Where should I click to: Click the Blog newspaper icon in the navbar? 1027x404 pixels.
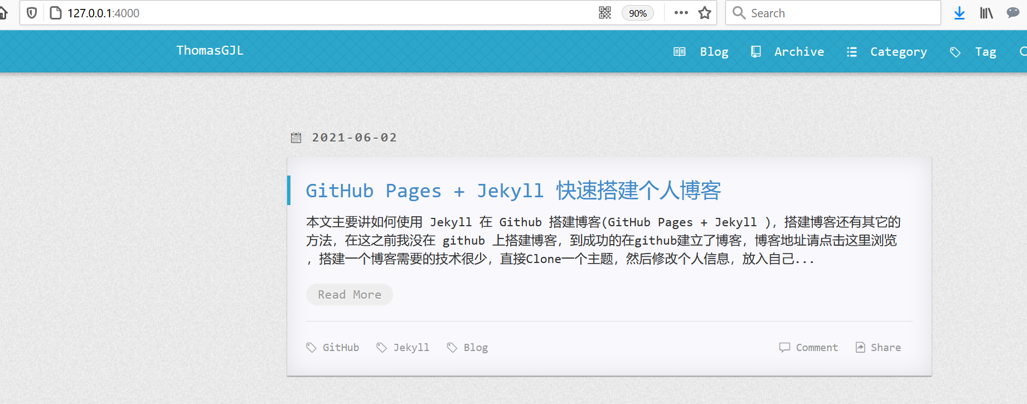tap(679, 52)
